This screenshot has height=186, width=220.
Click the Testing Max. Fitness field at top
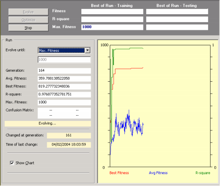coord(177,27)
